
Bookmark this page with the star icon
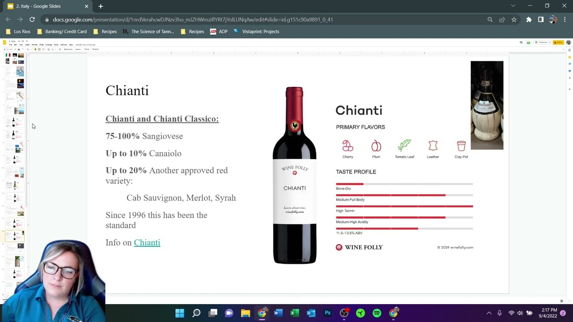(514, 20)
